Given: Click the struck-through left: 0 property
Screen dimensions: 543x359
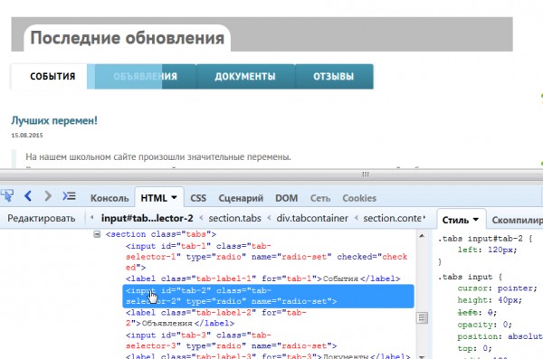Looking at the screenshot, I should [x=477, y=313].
